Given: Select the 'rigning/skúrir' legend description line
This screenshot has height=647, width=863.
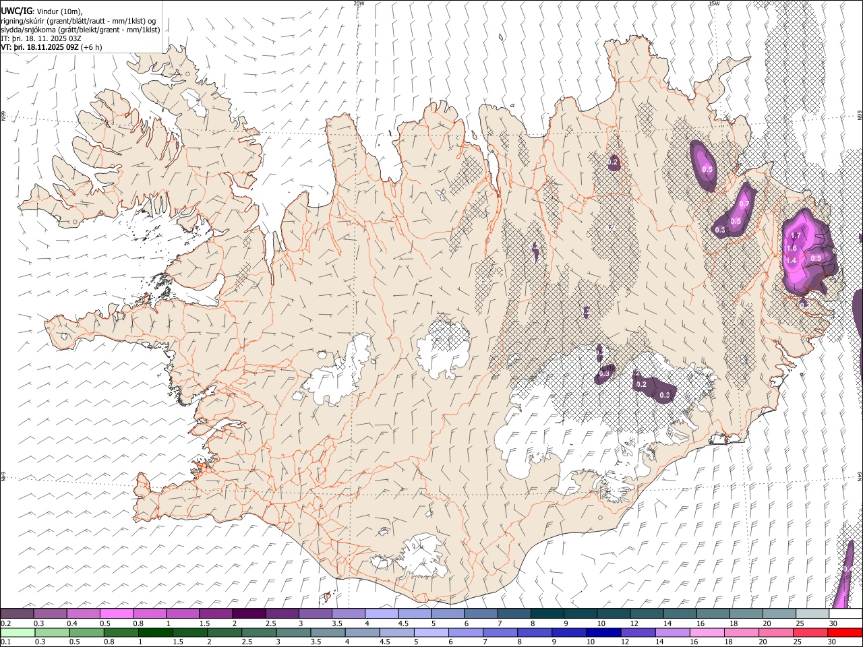Looking at the screenshot, I should 78,21.
